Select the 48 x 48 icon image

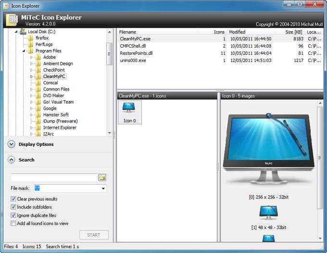coord(268,213)
